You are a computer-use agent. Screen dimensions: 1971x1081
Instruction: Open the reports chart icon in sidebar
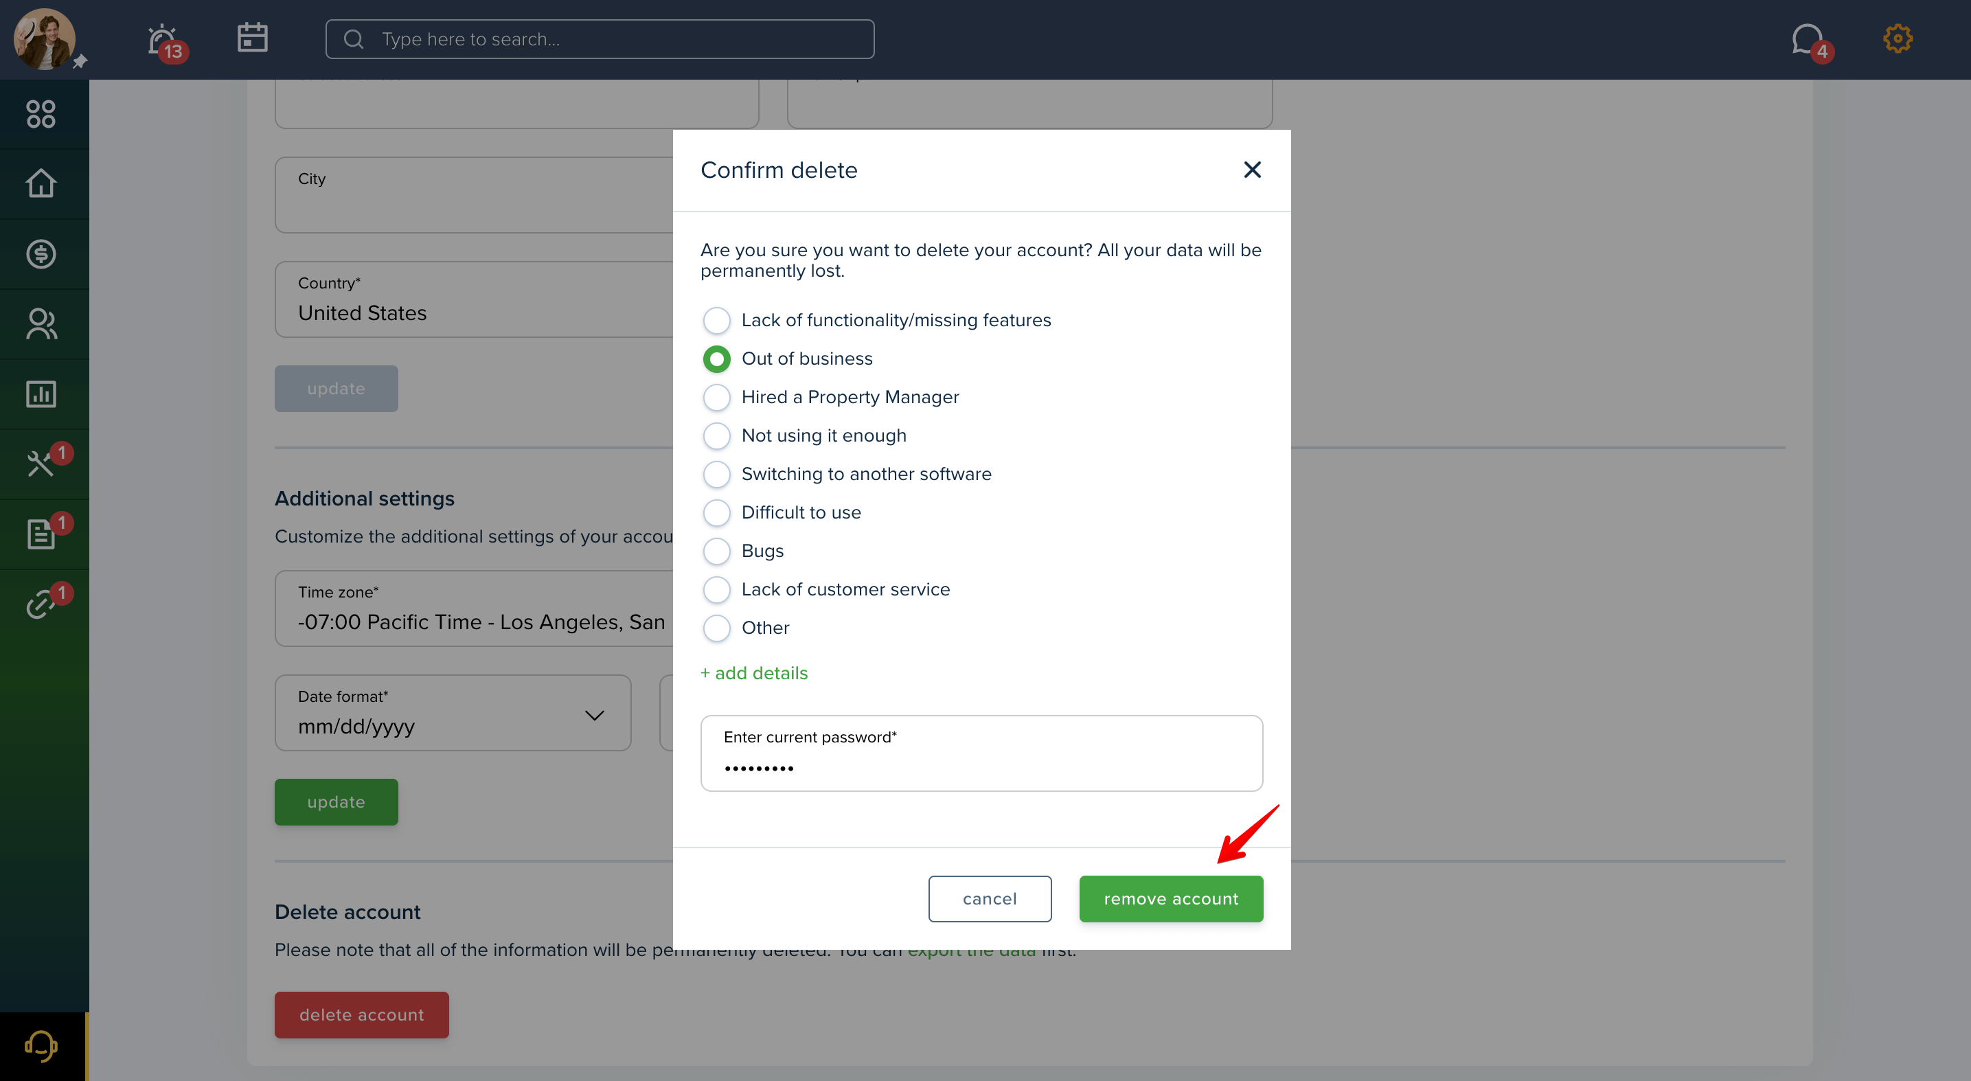(41, 394)
